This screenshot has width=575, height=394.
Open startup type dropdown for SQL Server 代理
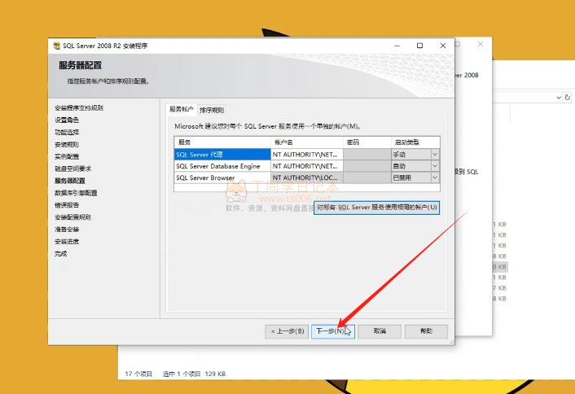coord(435,155)
